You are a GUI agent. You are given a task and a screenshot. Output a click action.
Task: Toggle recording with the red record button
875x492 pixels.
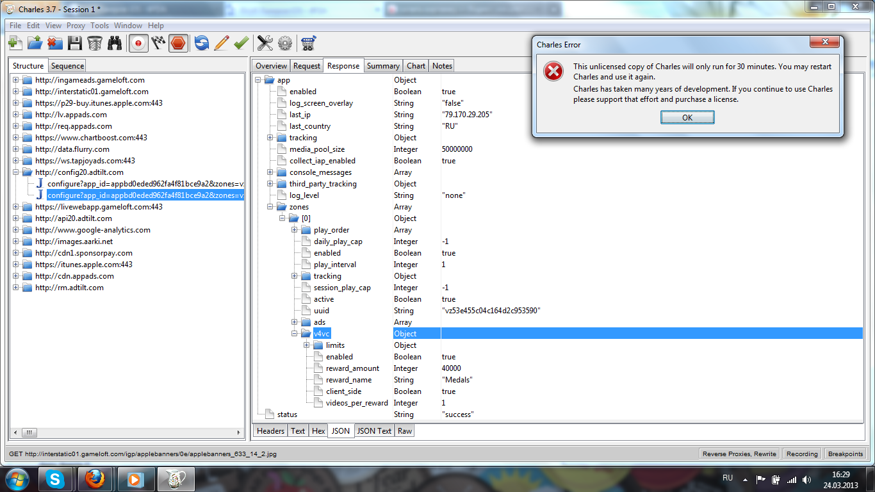(138, 43)
